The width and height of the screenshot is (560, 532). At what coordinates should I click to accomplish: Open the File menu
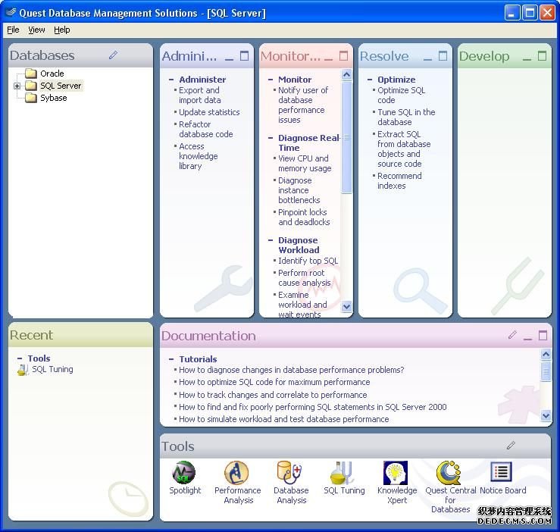tap(13, 30)
